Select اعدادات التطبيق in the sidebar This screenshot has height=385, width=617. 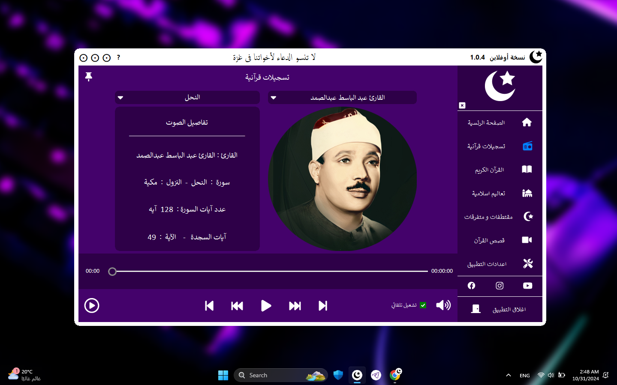tap(527, 263)
